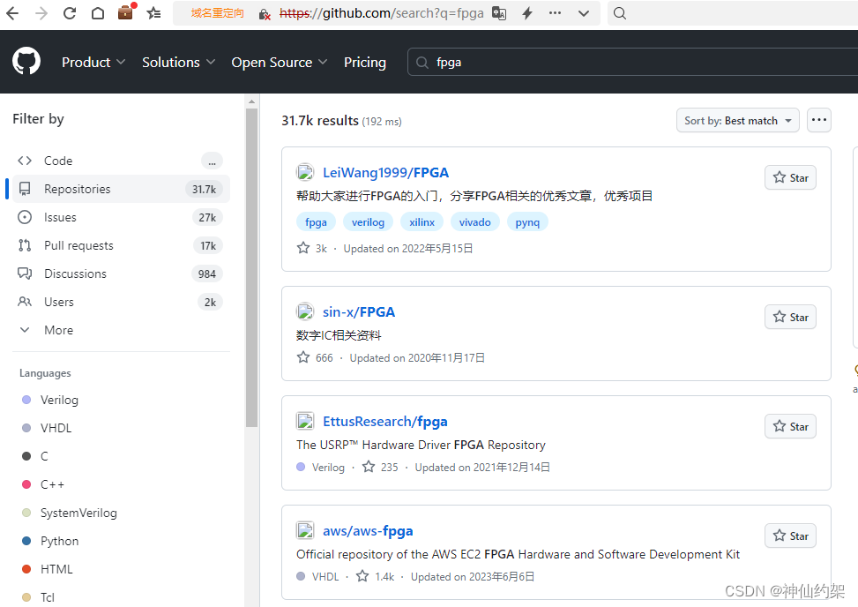Click the GitHub Octocat logo
The width and height of the screenshot is (858, 607).
[x=26, y=61]
